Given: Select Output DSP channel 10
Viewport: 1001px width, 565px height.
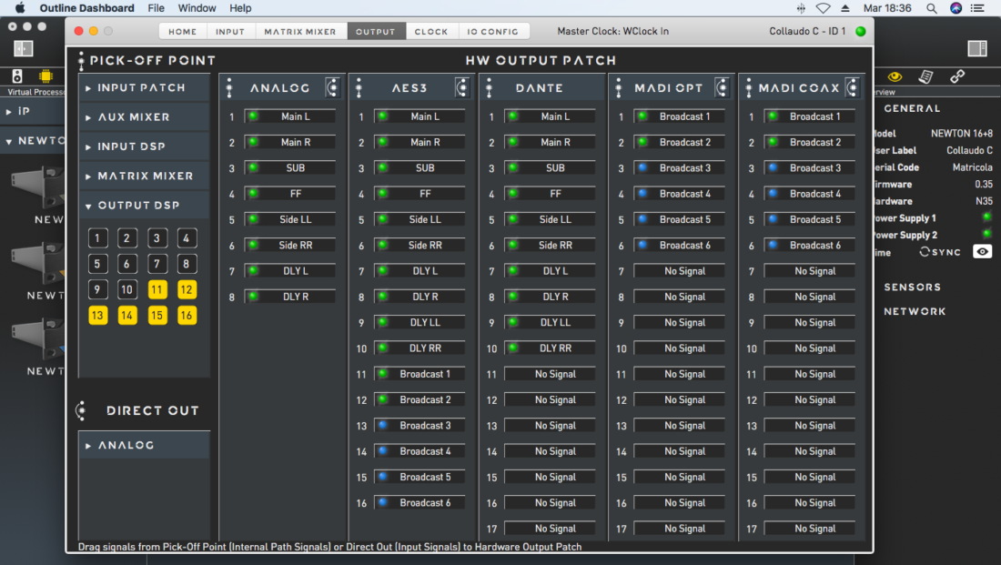Looking at the screenshot, I should click(127, 289).
